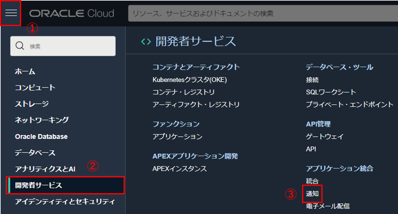Select アナリティクスとAI category
This screenshot has height=214, width=398.
tap(45, 169)
